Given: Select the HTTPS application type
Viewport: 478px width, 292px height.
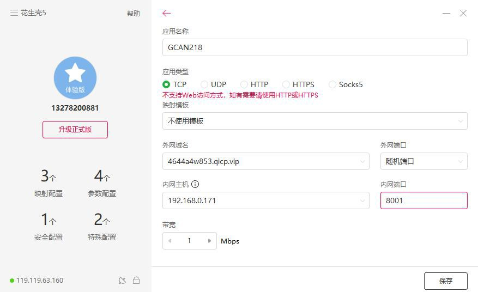Looking at the screenshot, I should click(x=286, y=84).
